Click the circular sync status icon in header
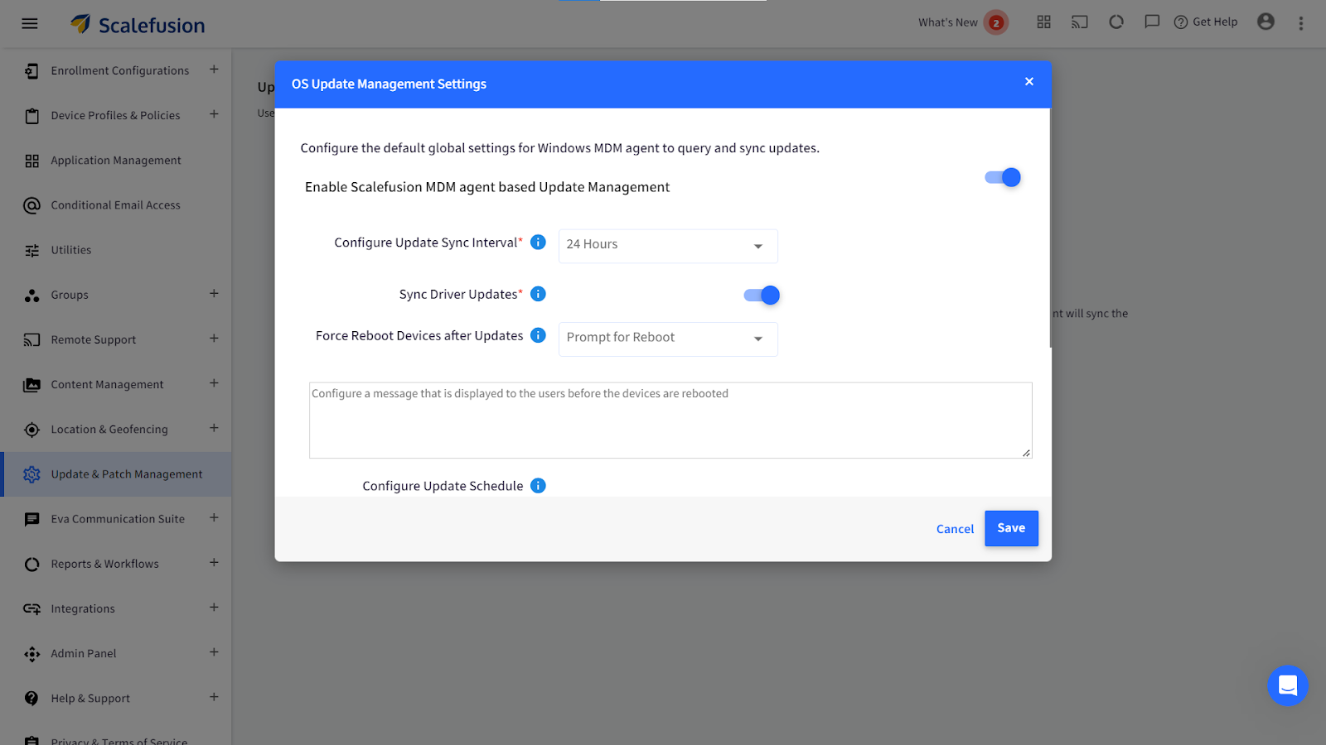The height and width of the screenshot is (745, 1326). pyautogui.click(x=1116, y=22)
